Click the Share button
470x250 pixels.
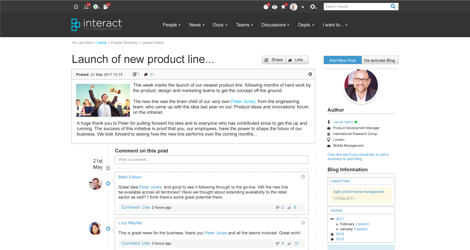[x=274, y=60]
